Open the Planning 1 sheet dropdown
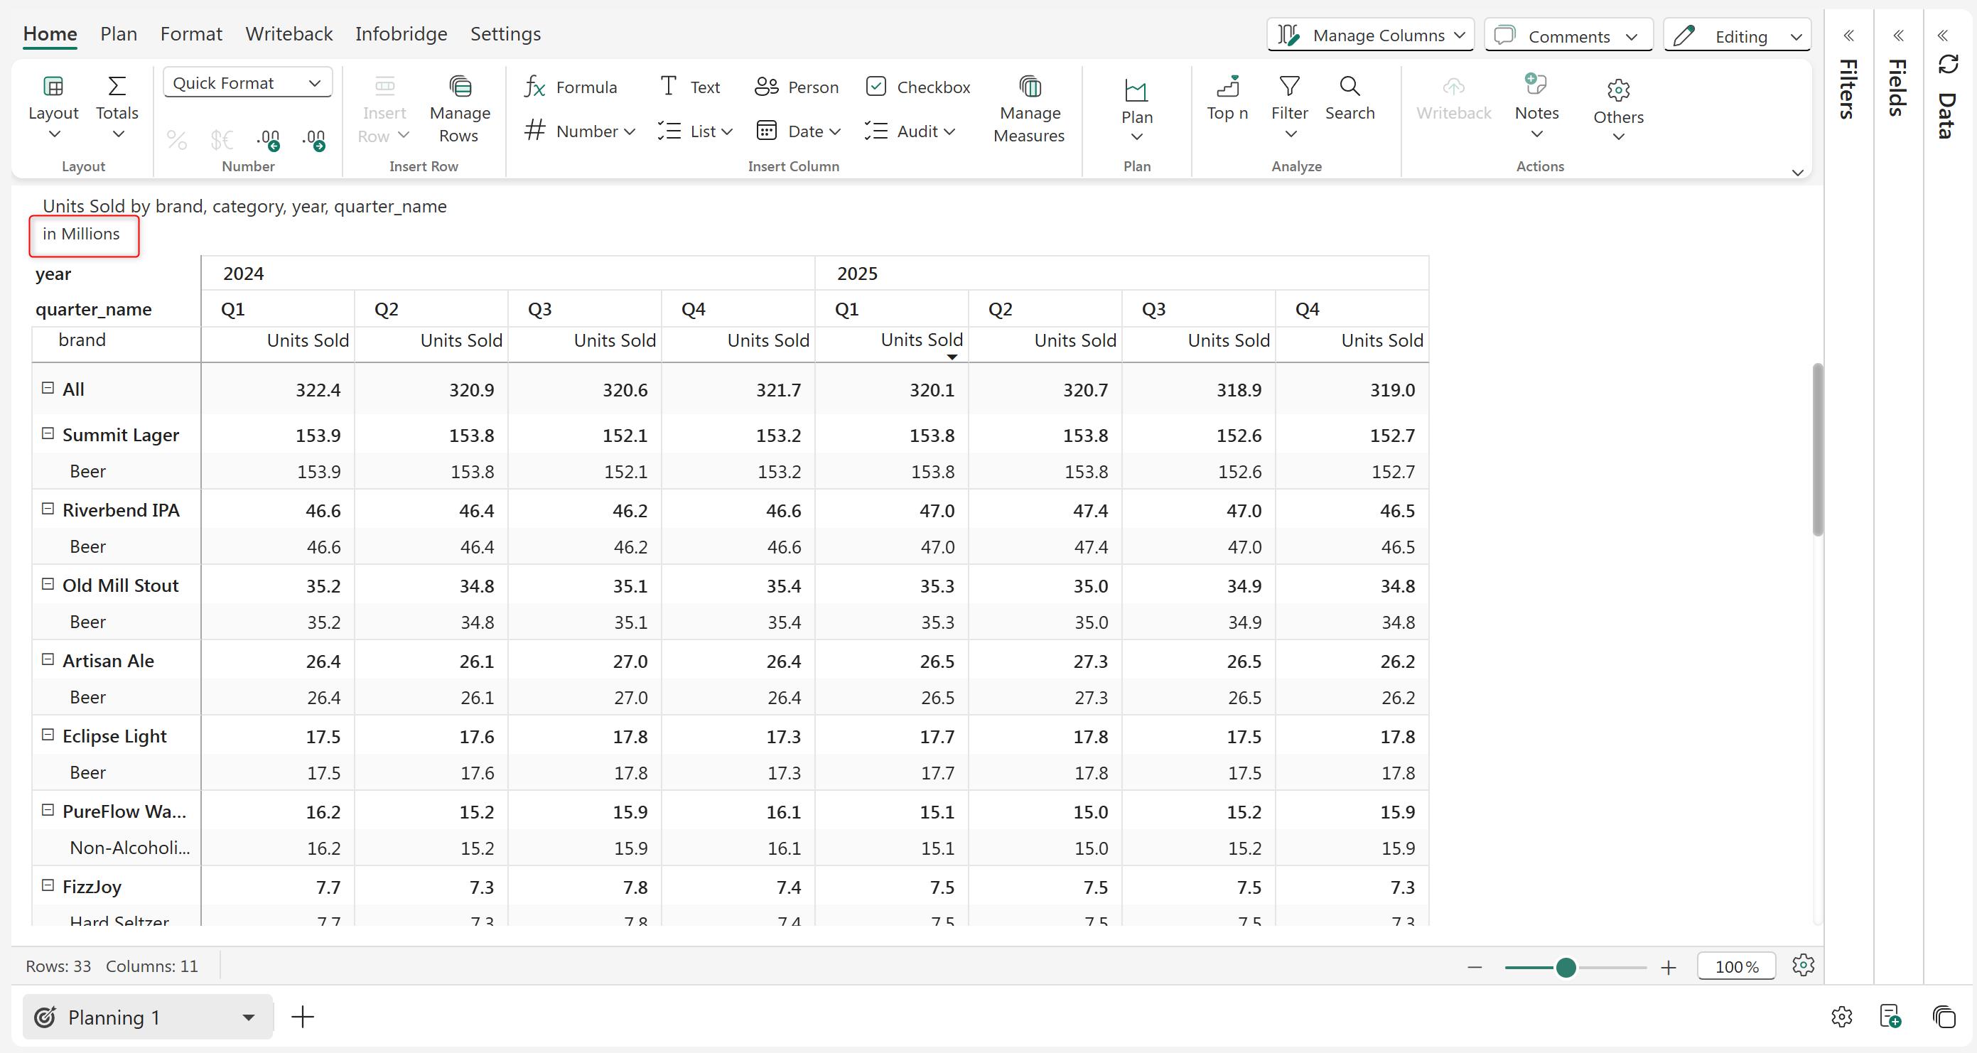The width and height of the screenshot is (1977, 1053). pyautogui.click(x=248, y=1017)
